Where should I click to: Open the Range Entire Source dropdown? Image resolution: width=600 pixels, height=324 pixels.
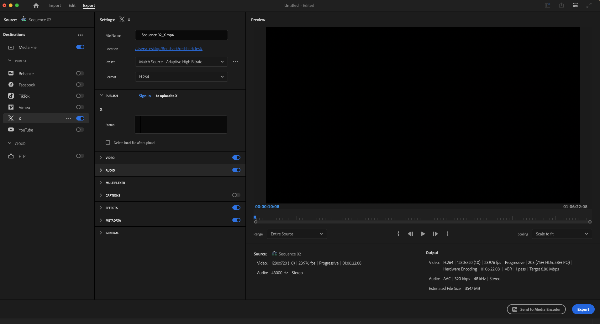click(297, 234)
